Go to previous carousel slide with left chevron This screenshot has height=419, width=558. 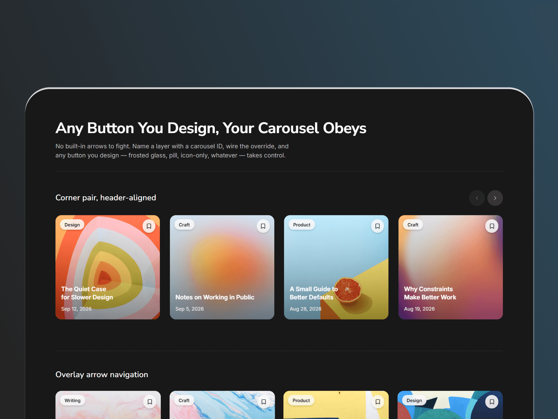coord(477,198)
